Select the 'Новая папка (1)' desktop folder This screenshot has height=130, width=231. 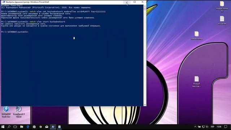click(x=222, y=6)
